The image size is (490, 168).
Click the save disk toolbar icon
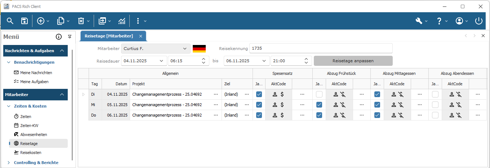click(24, 21)
